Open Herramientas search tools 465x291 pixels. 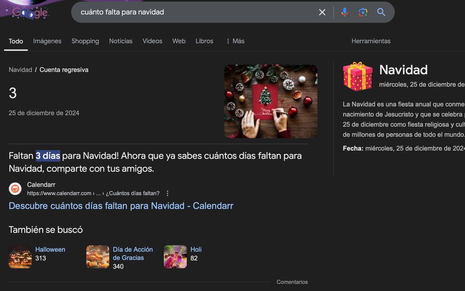click(371, 41)
